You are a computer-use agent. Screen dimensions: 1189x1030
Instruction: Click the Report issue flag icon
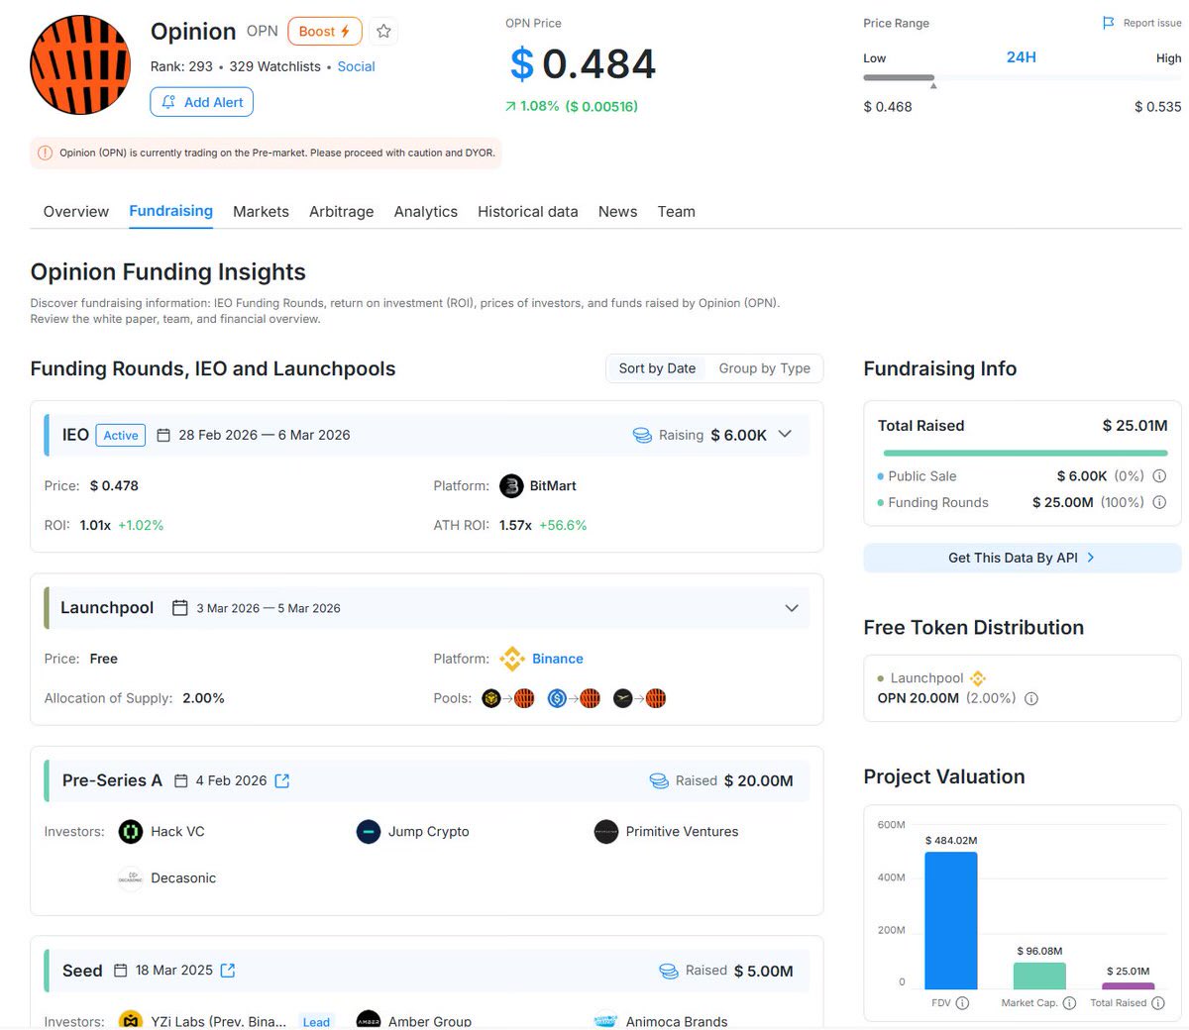[1109, 23]
